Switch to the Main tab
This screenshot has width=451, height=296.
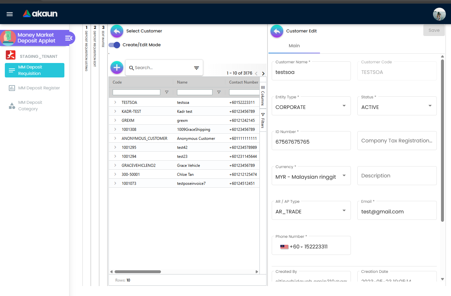coord(294,46)
